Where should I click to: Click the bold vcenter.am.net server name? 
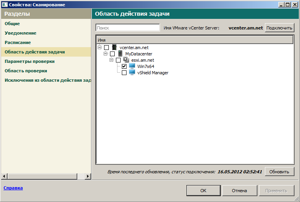(x=246, y=28)
